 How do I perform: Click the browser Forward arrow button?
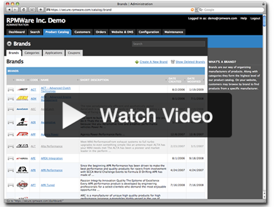click(x=15, y=10)
